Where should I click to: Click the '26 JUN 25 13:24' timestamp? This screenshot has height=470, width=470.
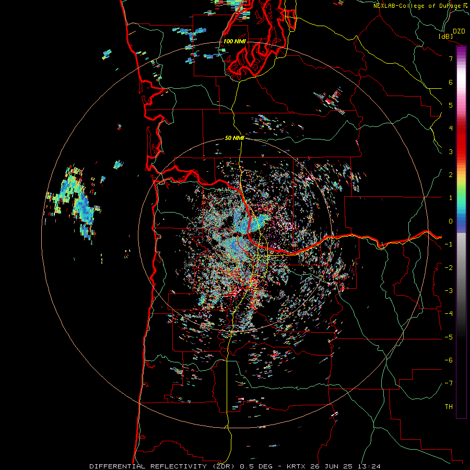pos(345,466)
